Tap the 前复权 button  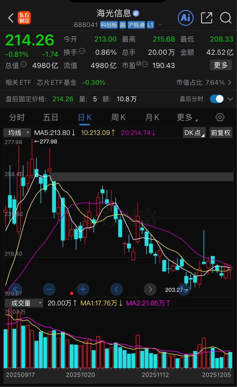pos(221,133)
